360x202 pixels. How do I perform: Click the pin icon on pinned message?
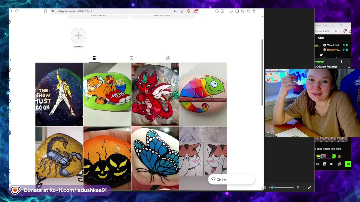(x=341, y=62)
